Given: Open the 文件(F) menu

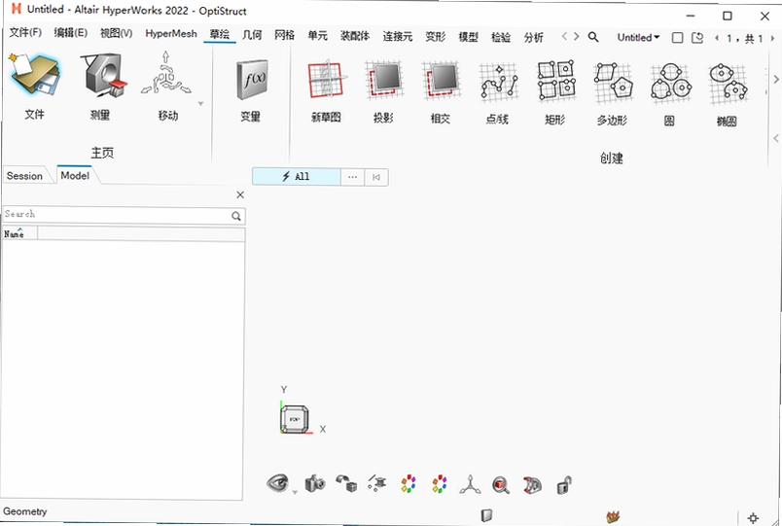Looking at the screenshot, I should 25,33.
